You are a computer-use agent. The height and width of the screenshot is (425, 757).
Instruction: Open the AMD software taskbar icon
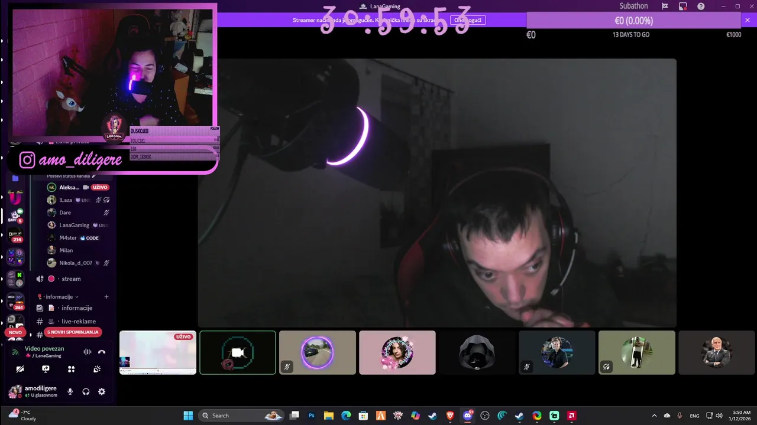[x=572, y=416]
